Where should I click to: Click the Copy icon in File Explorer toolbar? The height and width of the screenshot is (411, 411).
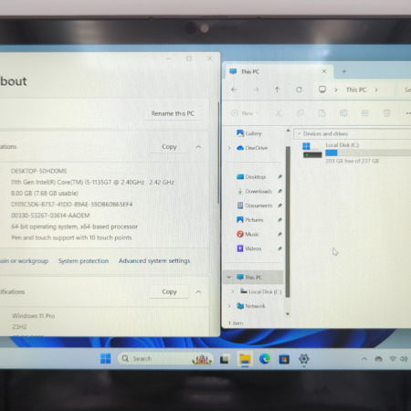(300, 113)
